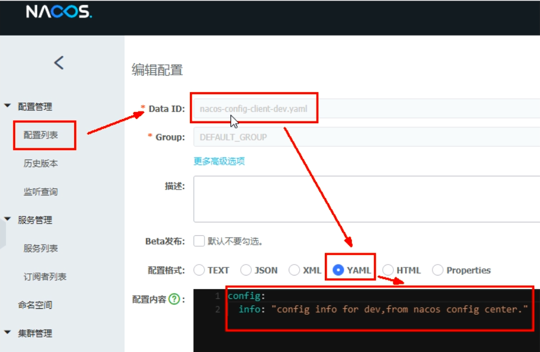Click the Data ID input field
The height and width of the screenshot is (352, 540).
click(x=366, y=109)
